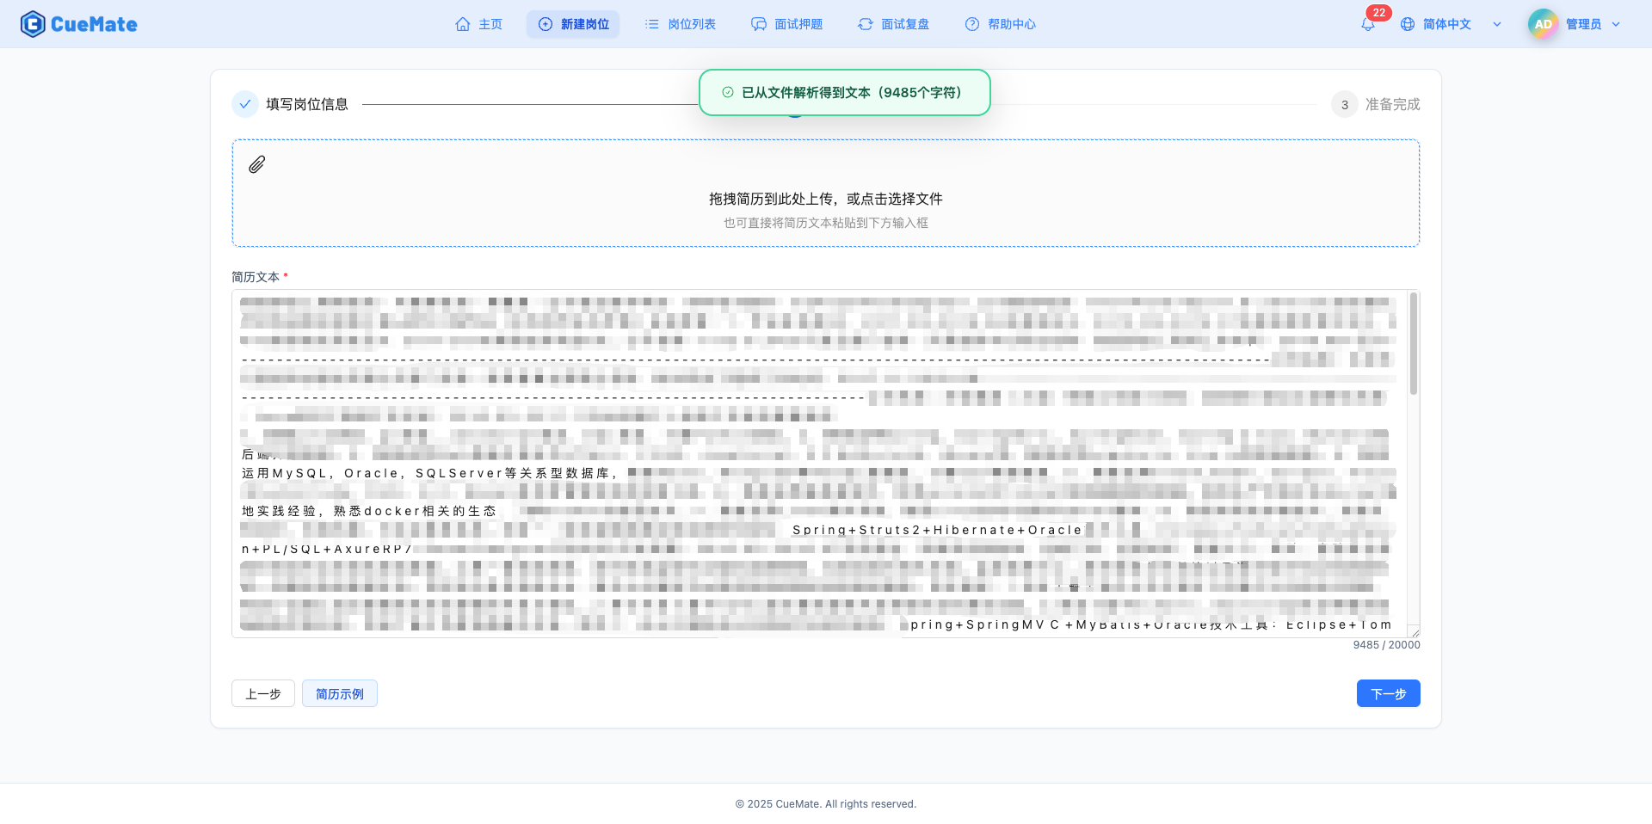
Task: Switch to 面试复盘 in navigation
Action: click(x=894, y=24)
